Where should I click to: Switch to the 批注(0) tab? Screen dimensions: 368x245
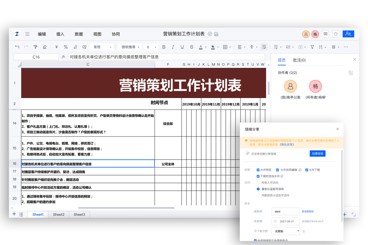pyautogui.click(x=299, y=60)
